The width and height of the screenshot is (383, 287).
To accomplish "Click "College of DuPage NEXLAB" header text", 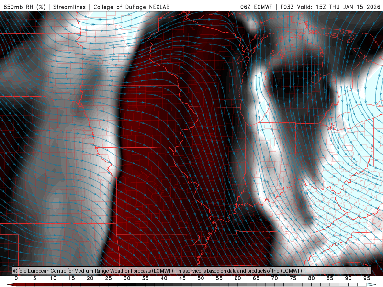I will [x=131, y=7].
